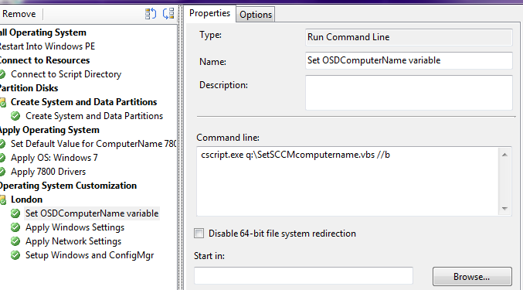The width and height of the screenshot is (523, 290).
Task: Select the London group
Action: (x=27, y=200)
